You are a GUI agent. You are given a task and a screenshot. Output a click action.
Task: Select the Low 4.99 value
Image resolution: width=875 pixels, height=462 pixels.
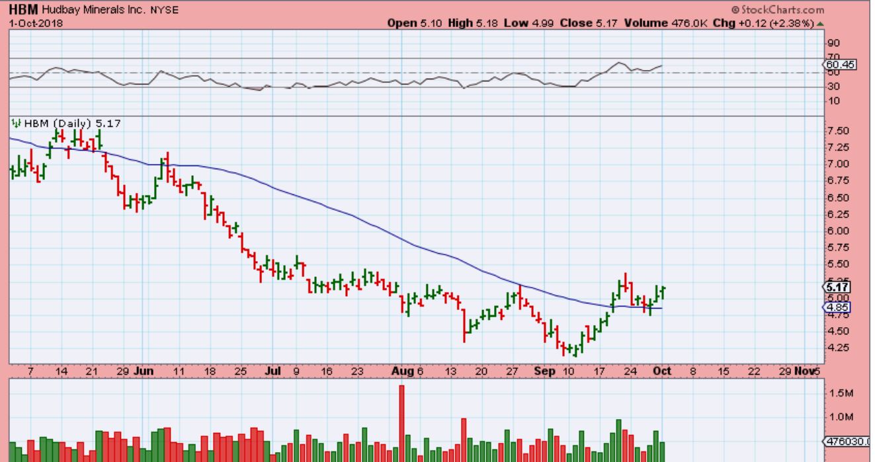tap(528, 23)
